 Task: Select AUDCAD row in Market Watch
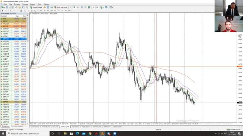pyautogui.click(x=14, y=54)
